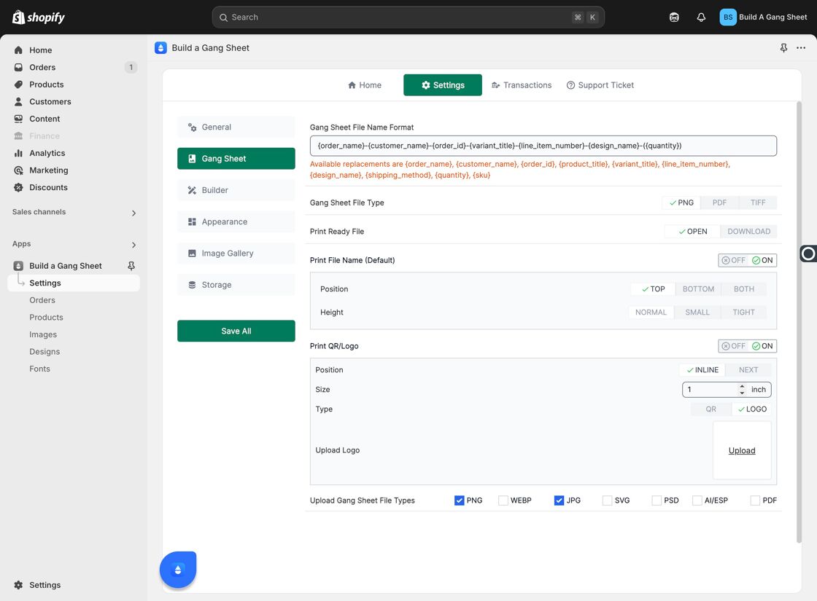Screen dimensions: 817x601
Task: Click the Analytics bar chart icon
Action: (x=18, y=153)
